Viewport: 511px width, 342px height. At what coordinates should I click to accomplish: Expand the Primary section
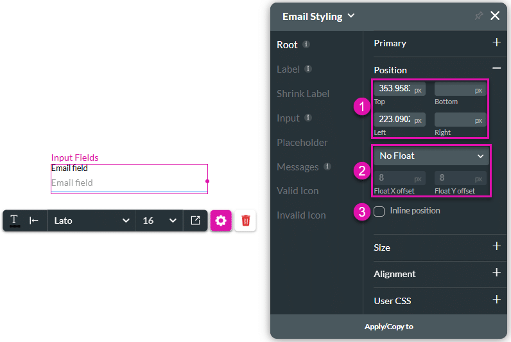click(x=496, y=43)
